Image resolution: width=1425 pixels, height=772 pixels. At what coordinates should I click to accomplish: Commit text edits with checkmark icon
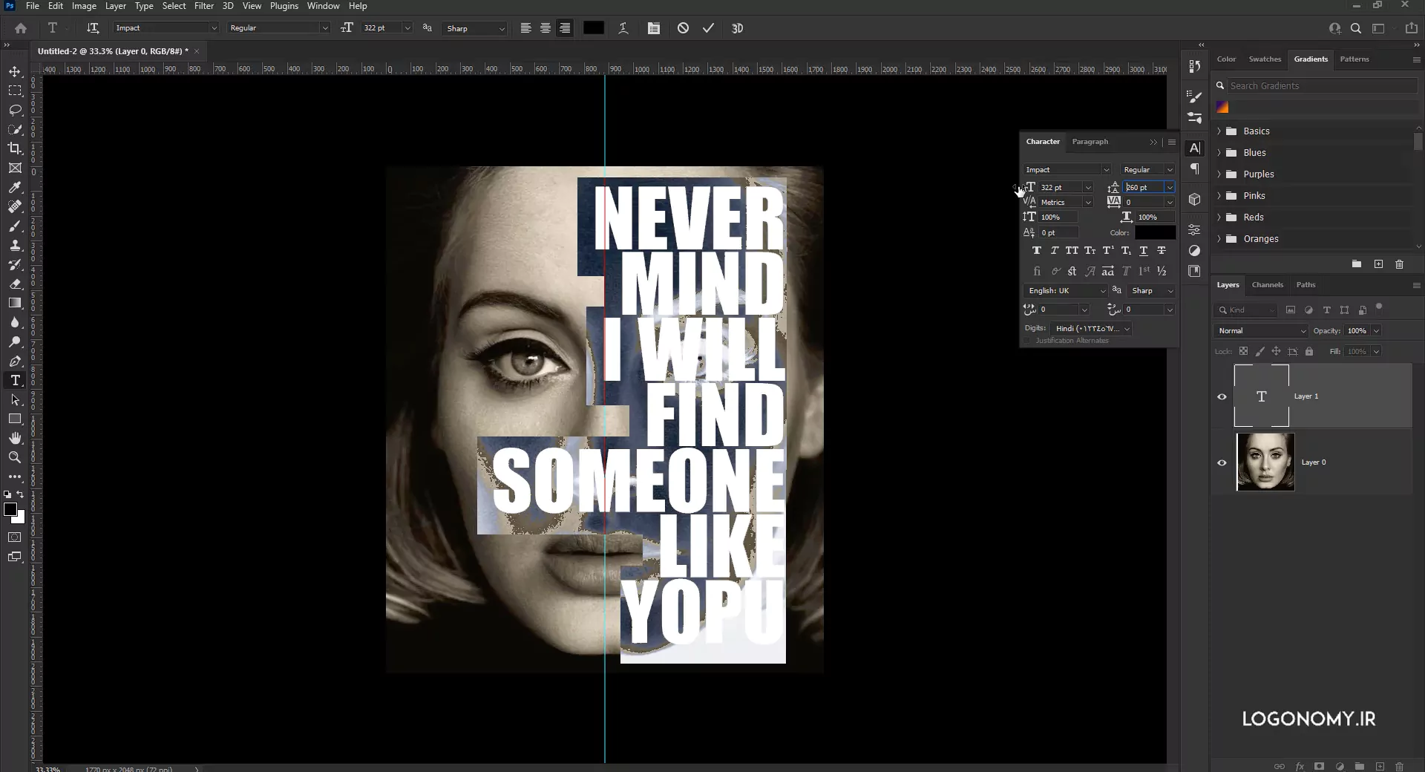pos(708,28)
